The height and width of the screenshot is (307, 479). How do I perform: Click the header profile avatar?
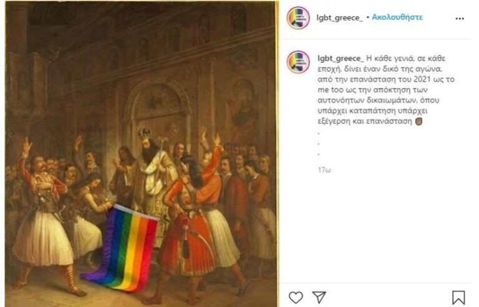click(x=298, y=17)
